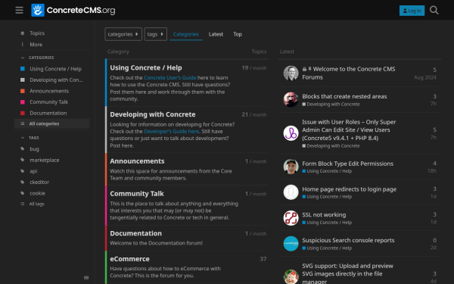This screenshot has height=284, width=454.
Task: Click the 19 / month topics count
Action: 254,68
